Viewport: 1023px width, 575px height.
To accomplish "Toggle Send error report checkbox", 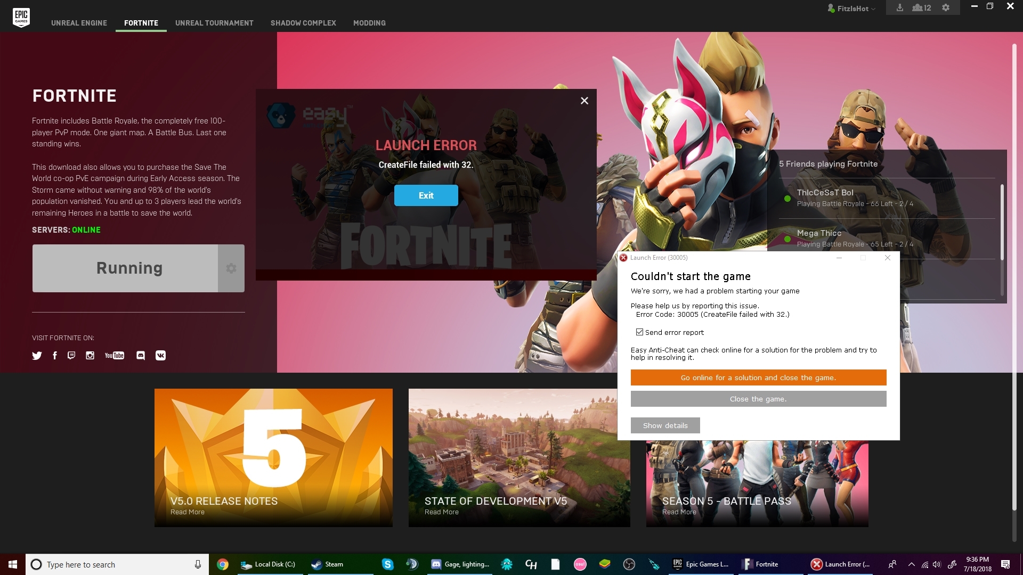I will click(x=639, y=331).
